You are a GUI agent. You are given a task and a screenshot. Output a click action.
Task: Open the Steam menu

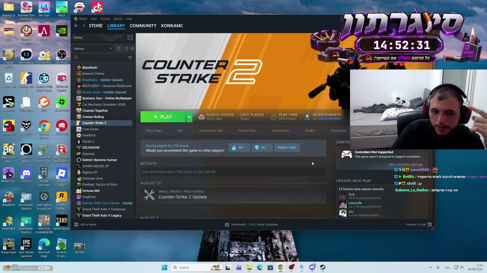pos(83,19)
